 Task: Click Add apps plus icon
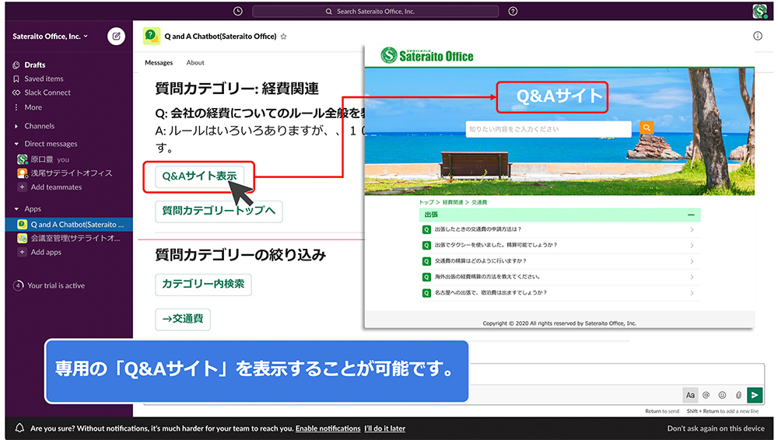(22, 252)
